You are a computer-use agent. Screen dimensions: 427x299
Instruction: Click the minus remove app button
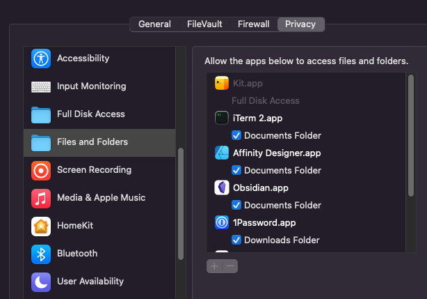pos(230,266)
